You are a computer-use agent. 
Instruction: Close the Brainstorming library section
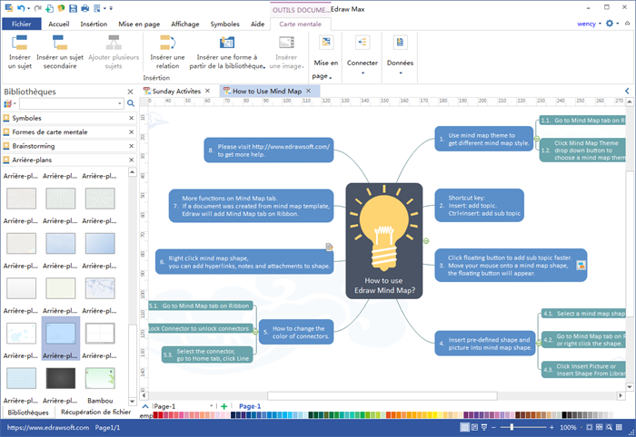tap(131, 146)
